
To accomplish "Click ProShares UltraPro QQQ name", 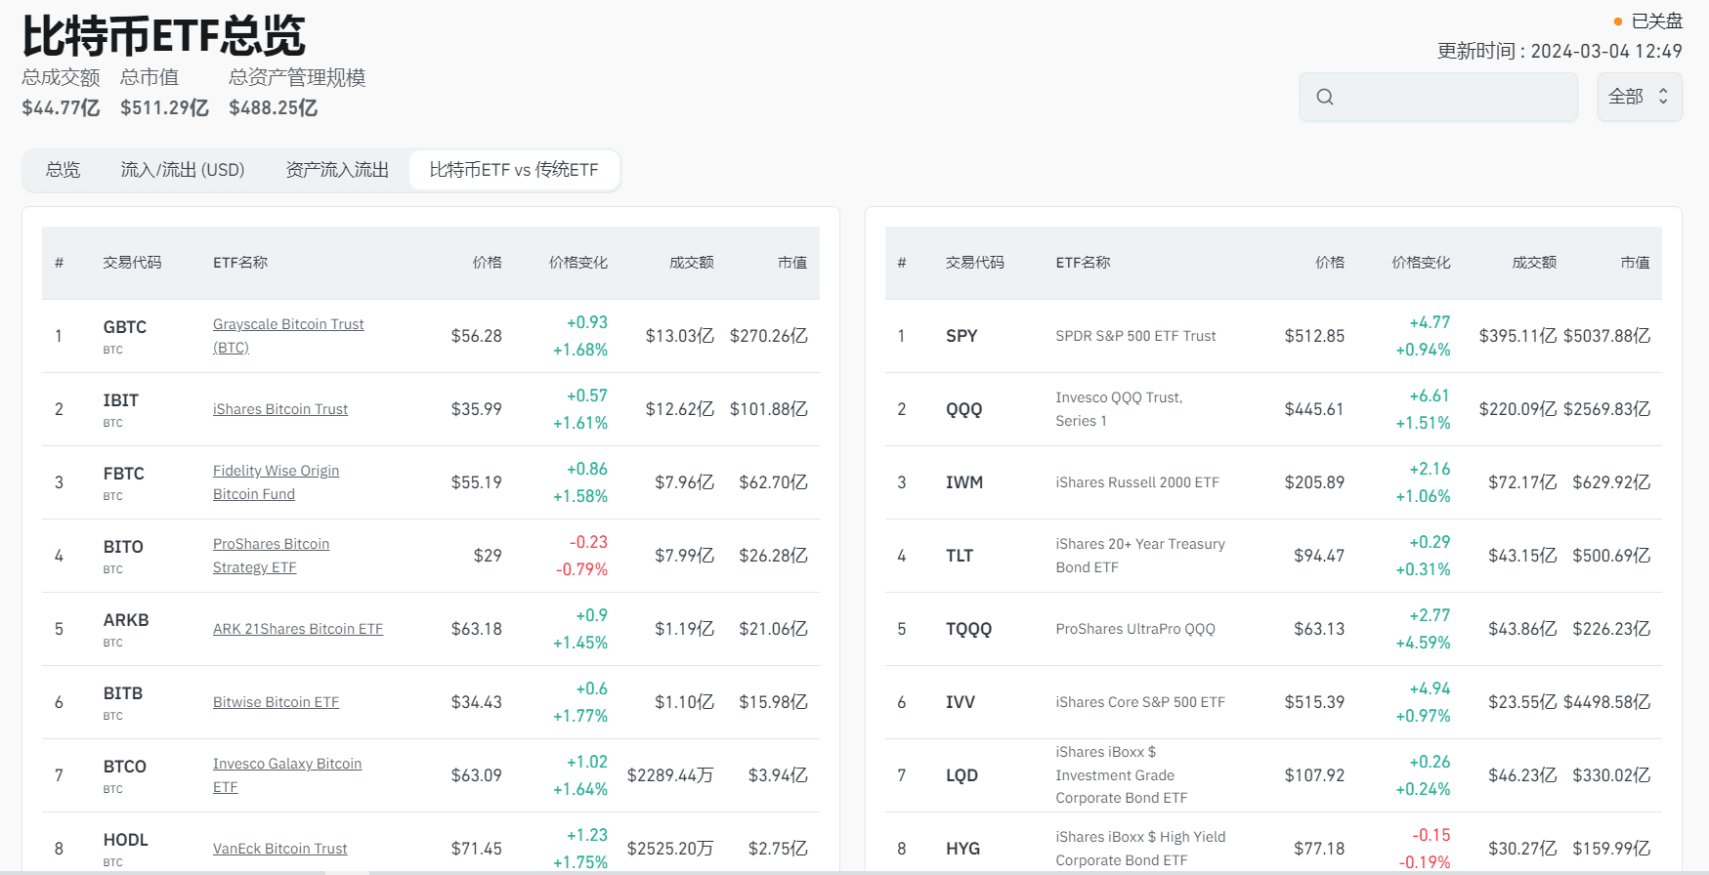I will tap(1135, 629).
